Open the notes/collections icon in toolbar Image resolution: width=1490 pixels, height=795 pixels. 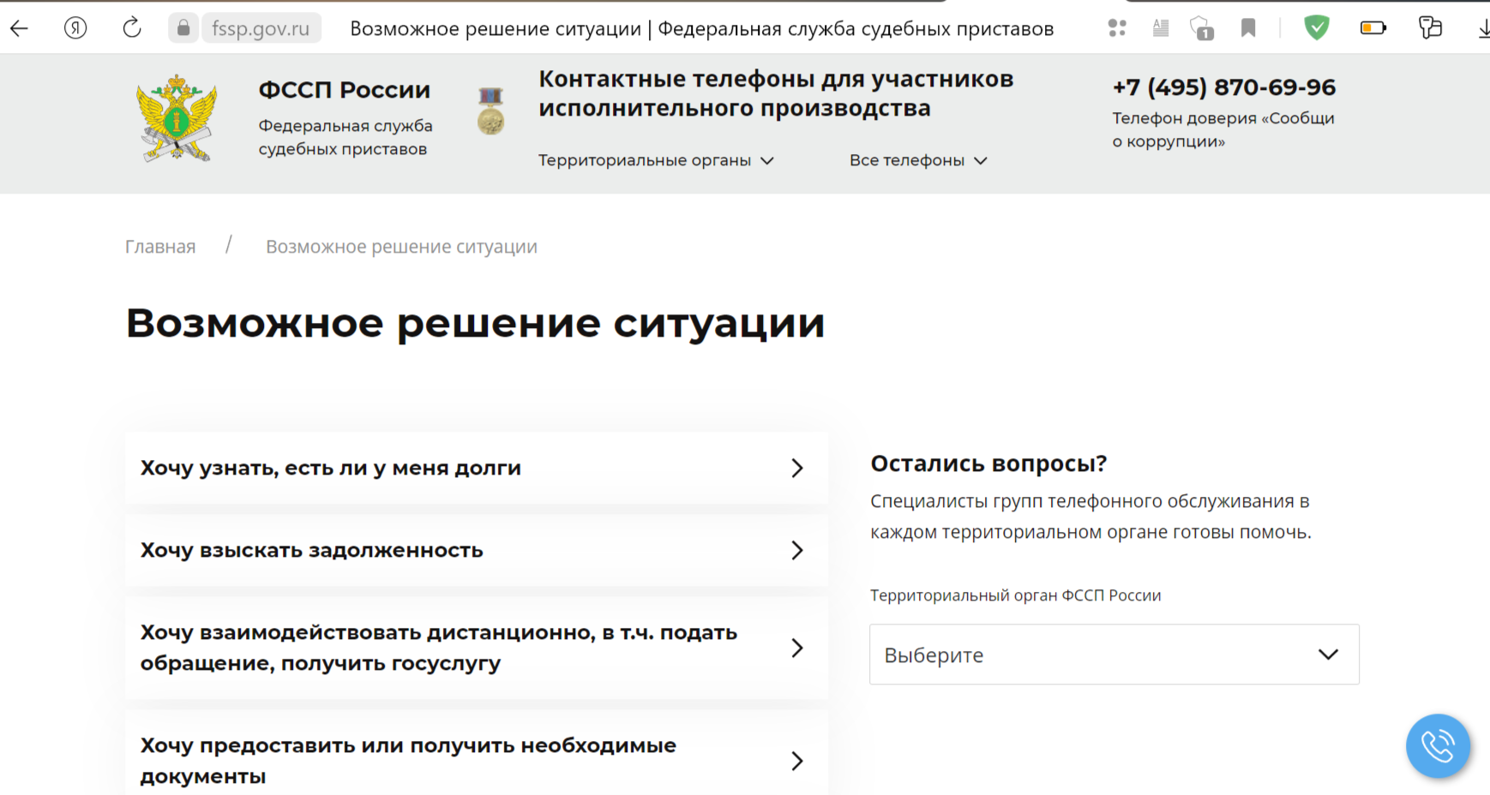click(1430, 28)
